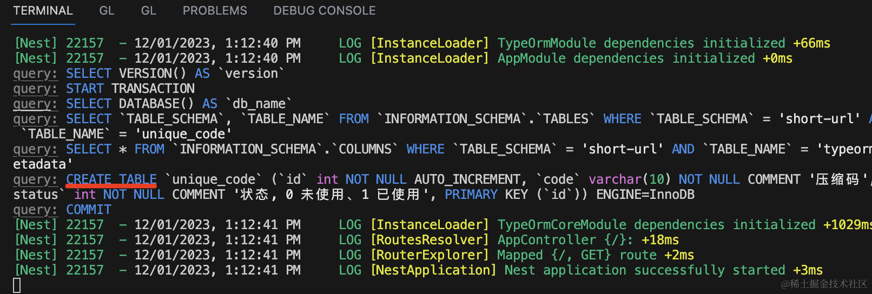Screen dimensions: 872x294
Task: Open the second GL tab
Action: pos(148,11)
